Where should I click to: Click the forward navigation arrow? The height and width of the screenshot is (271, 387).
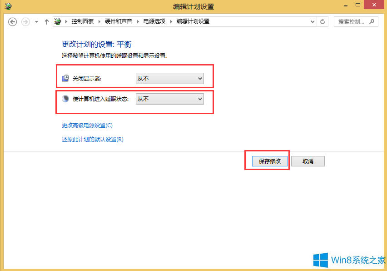tap(24, 21)
